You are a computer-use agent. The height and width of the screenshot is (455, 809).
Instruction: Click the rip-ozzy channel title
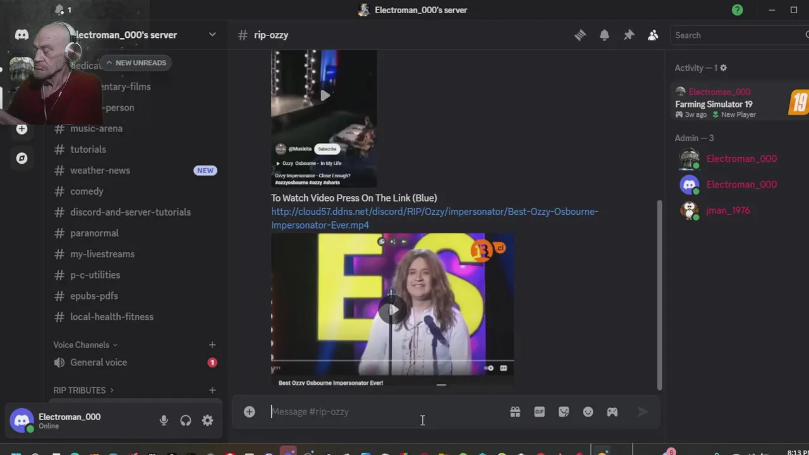(271, 35)
